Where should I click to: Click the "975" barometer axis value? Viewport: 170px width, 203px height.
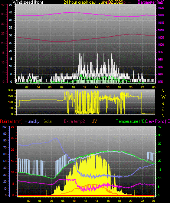tap(160, 82)
